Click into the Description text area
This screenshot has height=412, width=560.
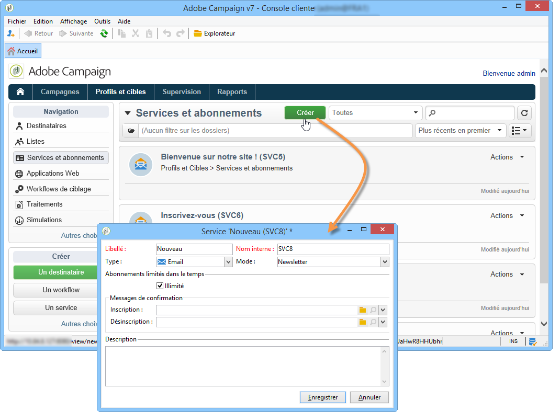tap(243, 367)
